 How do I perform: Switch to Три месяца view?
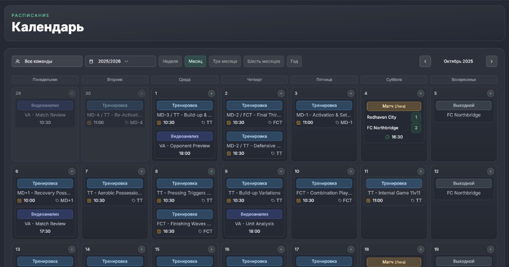coord(225,61)
